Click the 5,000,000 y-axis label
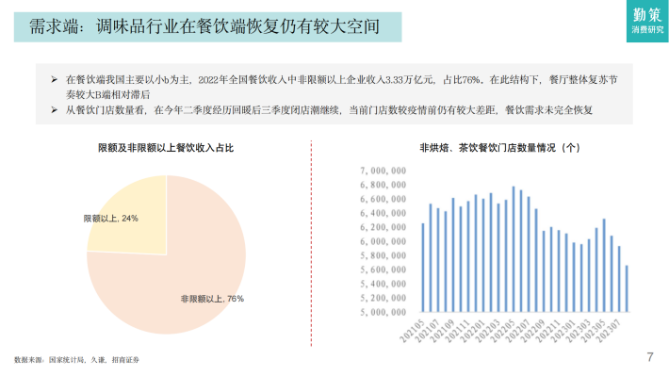Screen dimensions: 669x376 [383, 313]
